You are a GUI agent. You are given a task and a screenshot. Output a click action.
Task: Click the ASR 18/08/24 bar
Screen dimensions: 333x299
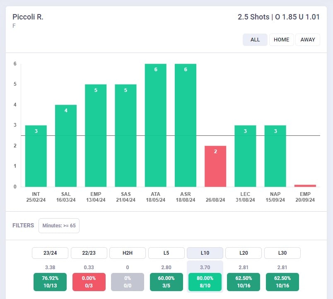click(186, 125)
